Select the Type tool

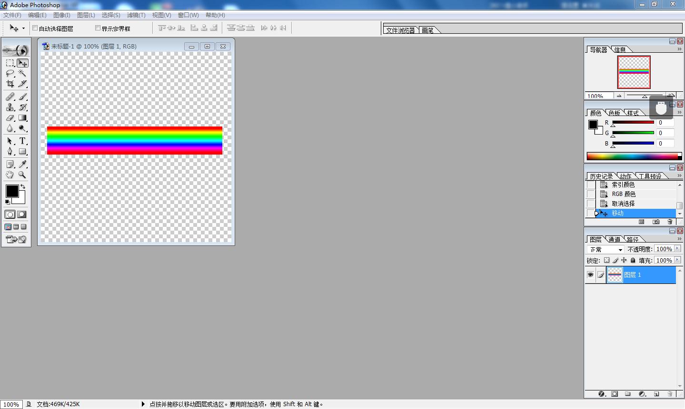point(22,141)
